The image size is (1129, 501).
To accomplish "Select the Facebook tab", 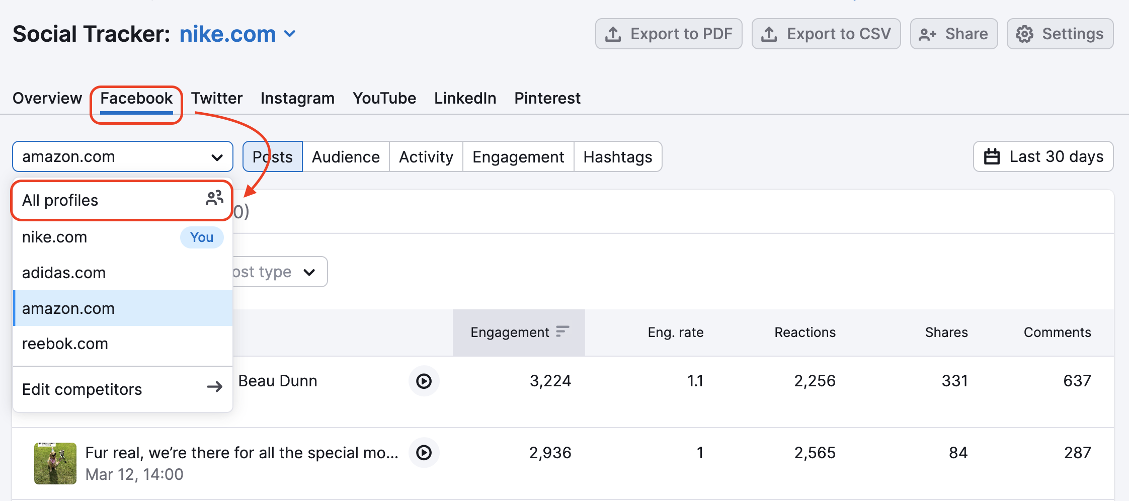I will 136,98.
